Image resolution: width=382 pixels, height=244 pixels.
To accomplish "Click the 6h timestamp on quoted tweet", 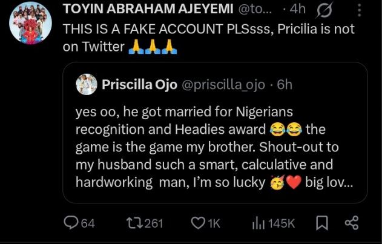I will click(x=284, y=84).
